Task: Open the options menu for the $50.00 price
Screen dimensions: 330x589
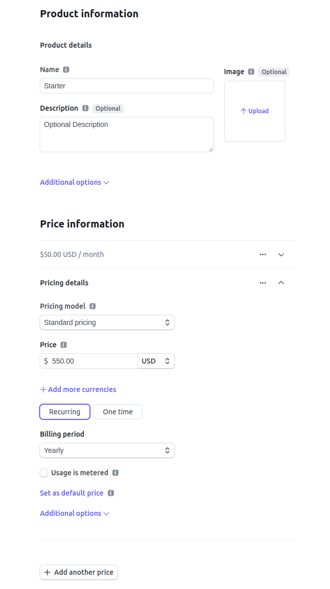Action: click(263, 254)
